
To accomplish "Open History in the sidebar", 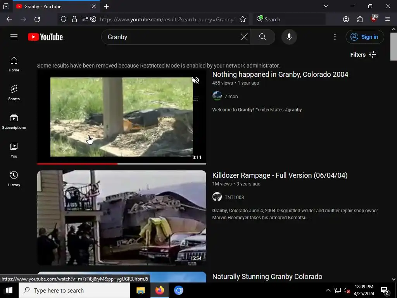I will [x=14, y=179].
